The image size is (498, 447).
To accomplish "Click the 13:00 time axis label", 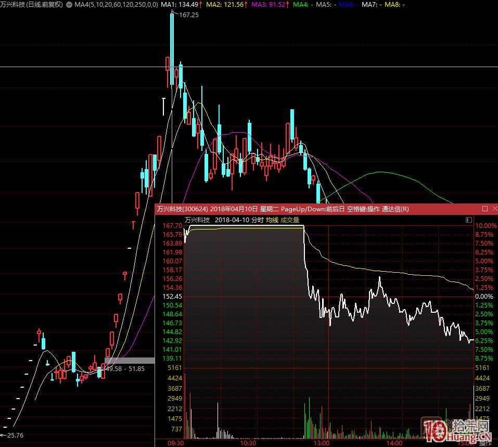I will coord(322,443).
